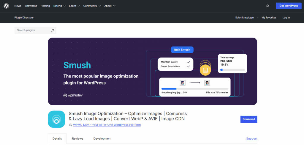
Task: Click the Maintain quality checkmark in banner
Action: click(x=189, y=62)
